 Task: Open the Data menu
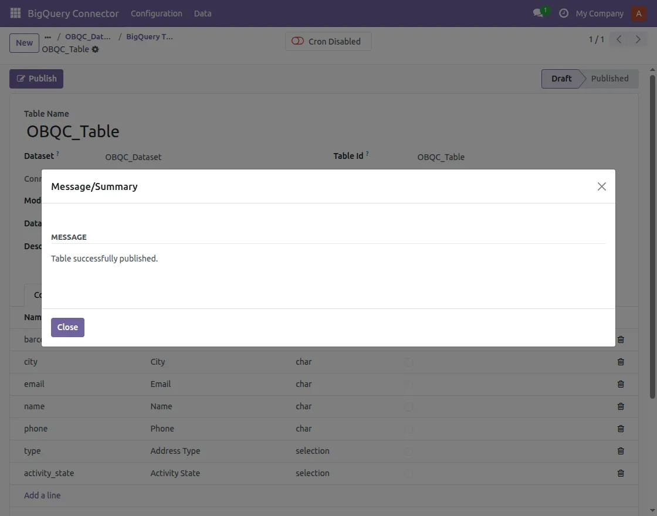click(202, 13)
